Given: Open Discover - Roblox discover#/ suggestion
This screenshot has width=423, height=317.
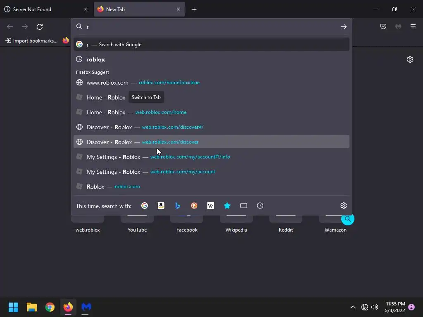Looking at the screenshot, I should tap(211, 127).
